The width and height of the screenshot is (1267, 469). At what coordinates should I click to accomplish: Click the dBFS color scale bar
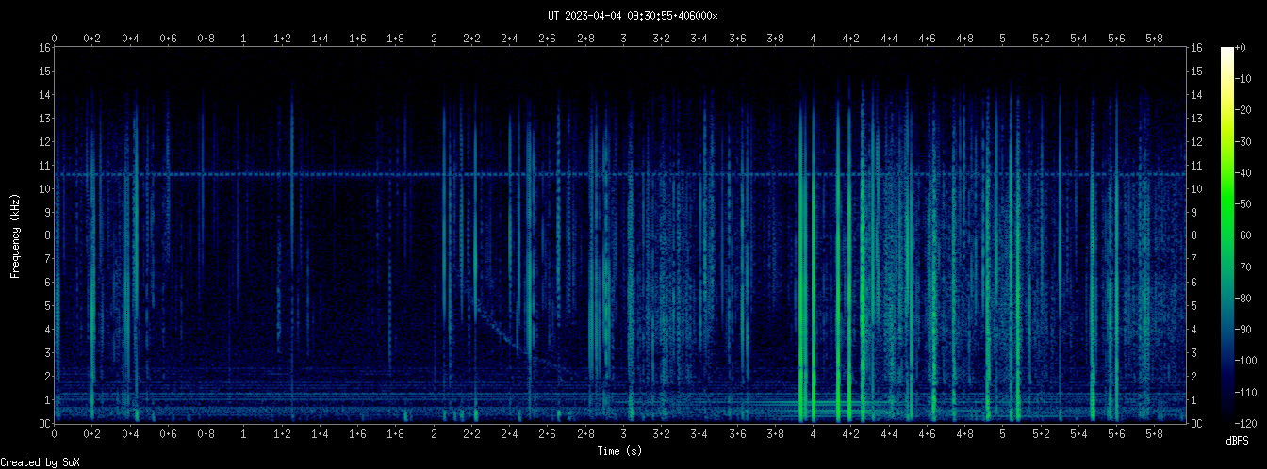[1227, 235]
